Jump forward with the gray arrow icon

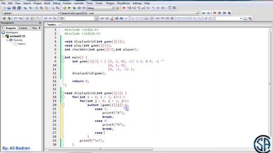pos(208,13)
